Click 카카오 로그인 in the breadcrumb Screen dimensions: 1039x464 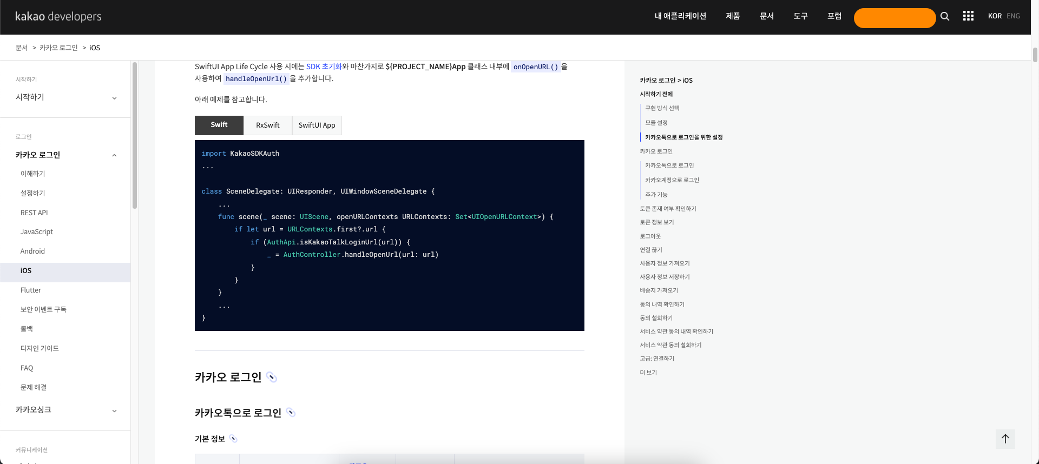tap(58, 48)
